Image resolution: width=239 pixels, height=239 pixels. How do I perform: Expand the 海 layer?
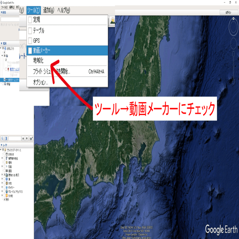(x=2, y=179)
